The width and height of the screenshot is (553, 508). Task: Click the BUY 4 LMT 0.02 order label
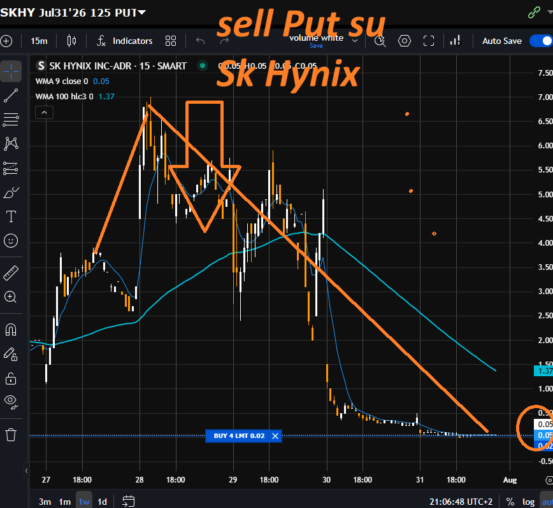click(x=239, y=436)
